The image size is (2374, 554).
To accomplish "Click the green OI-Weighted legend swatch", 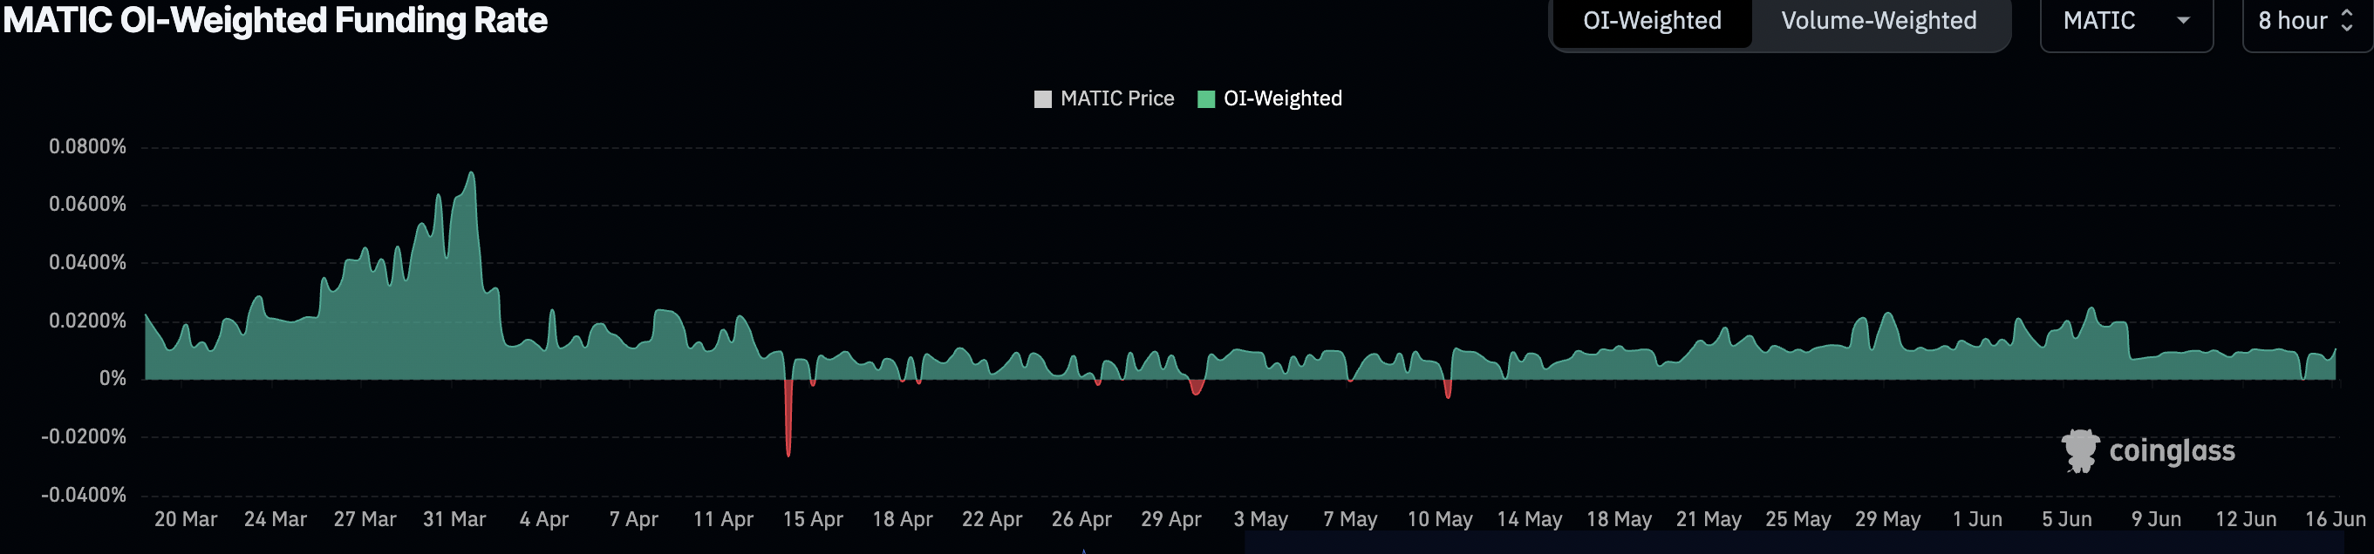I will pyautogui.click(x=1205, y=99).
